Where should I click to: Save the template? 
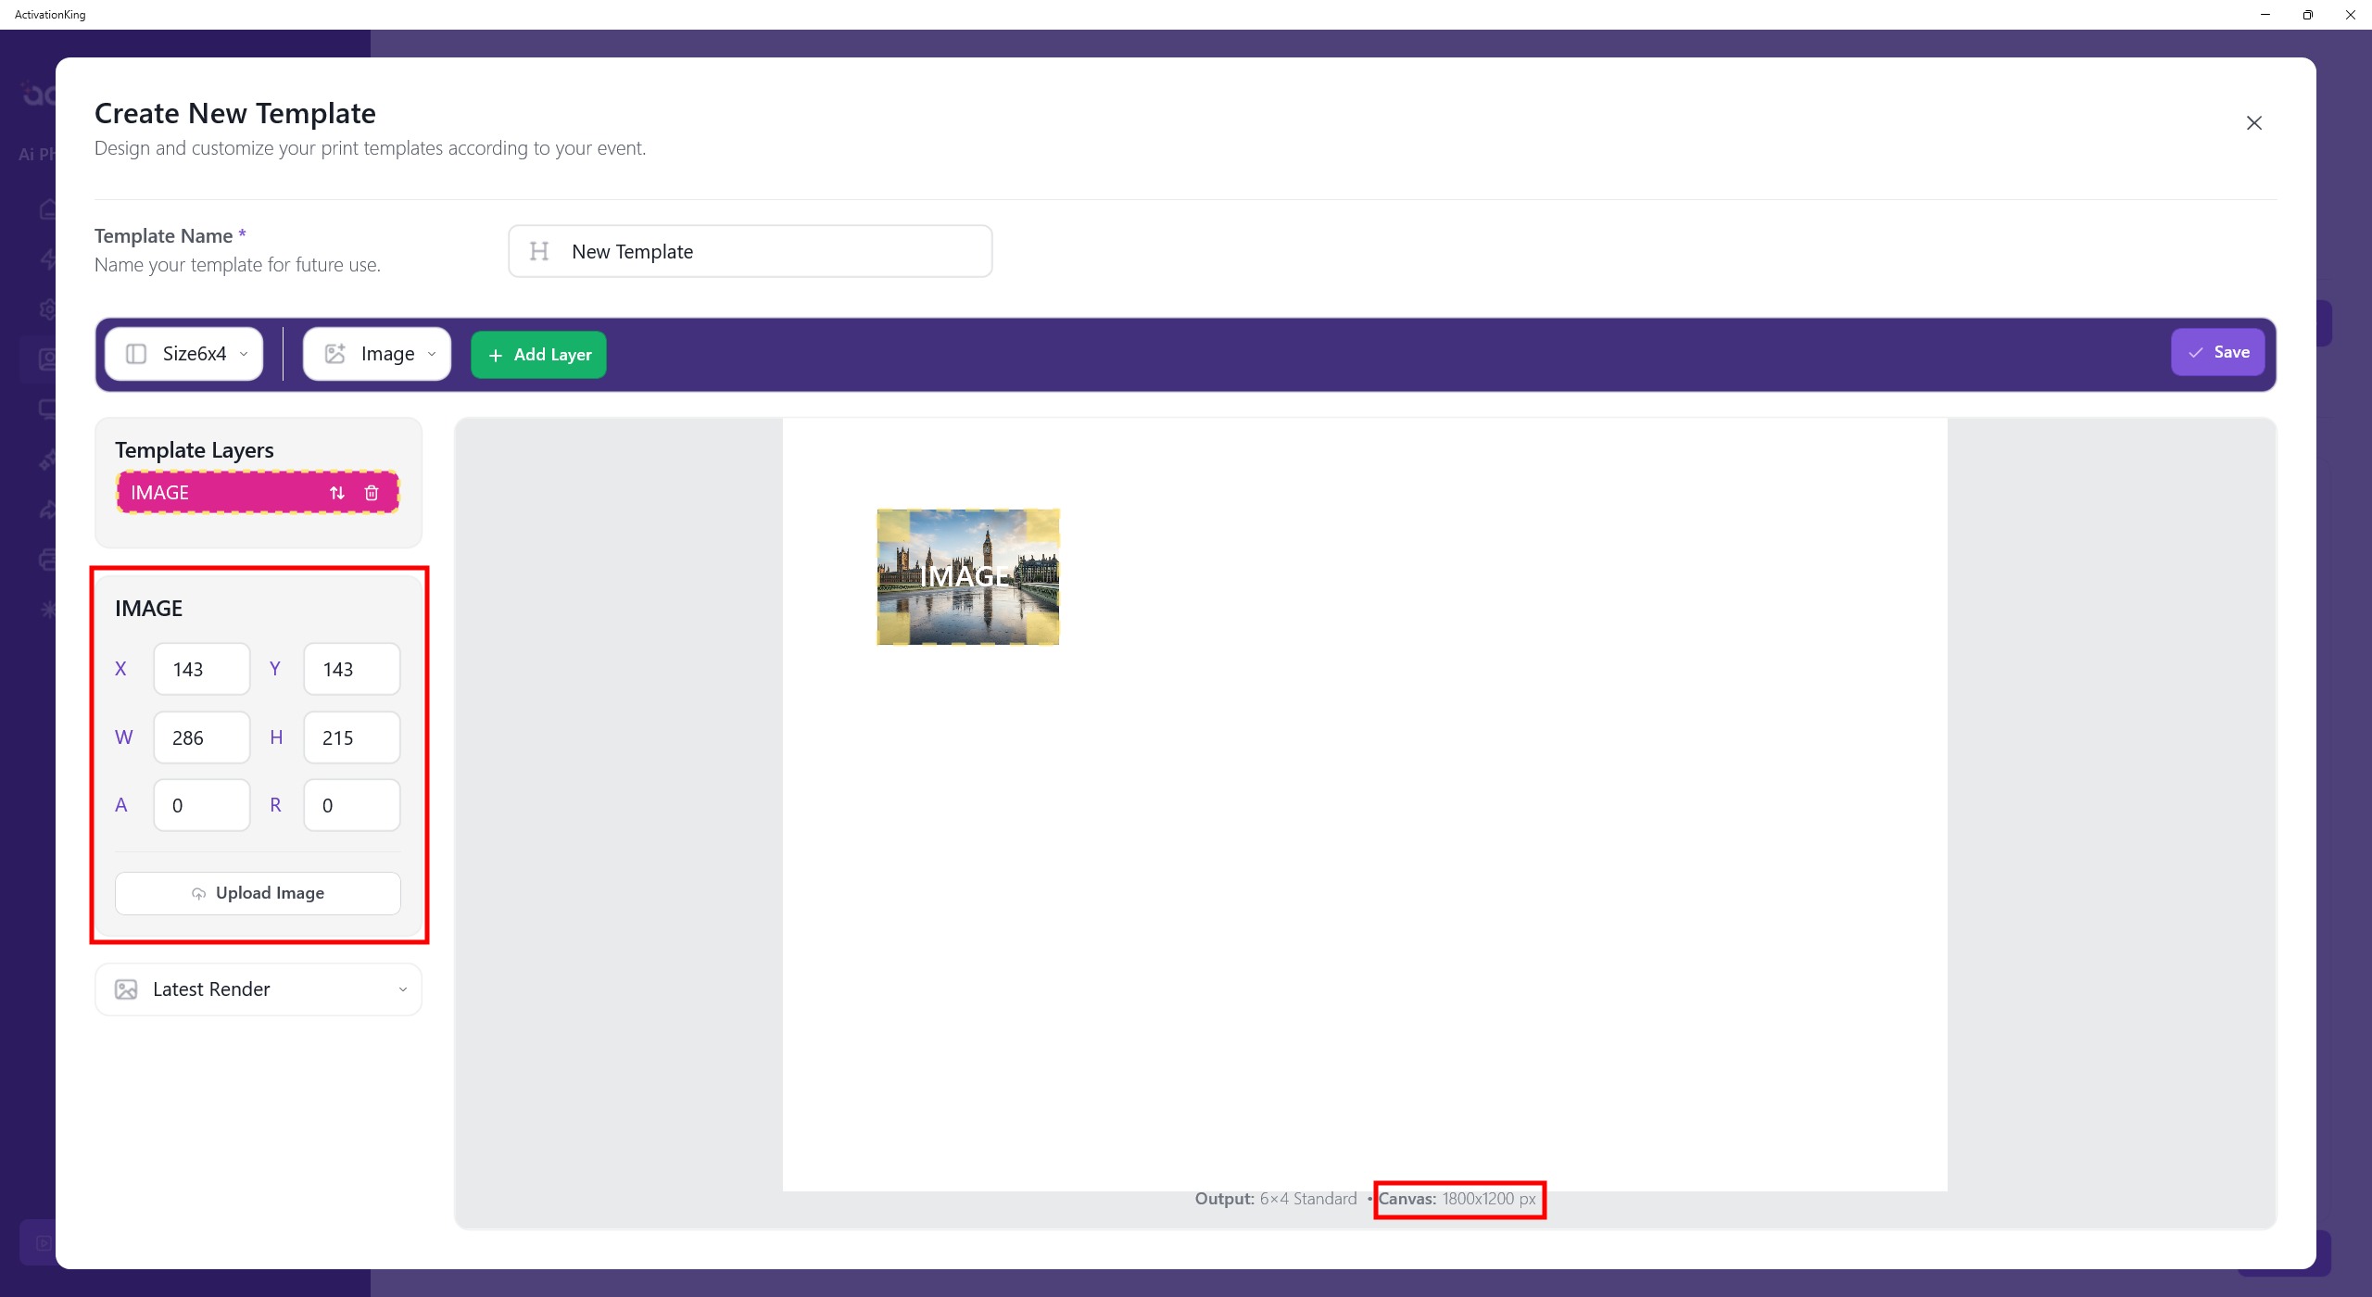tap(2217, 352)
